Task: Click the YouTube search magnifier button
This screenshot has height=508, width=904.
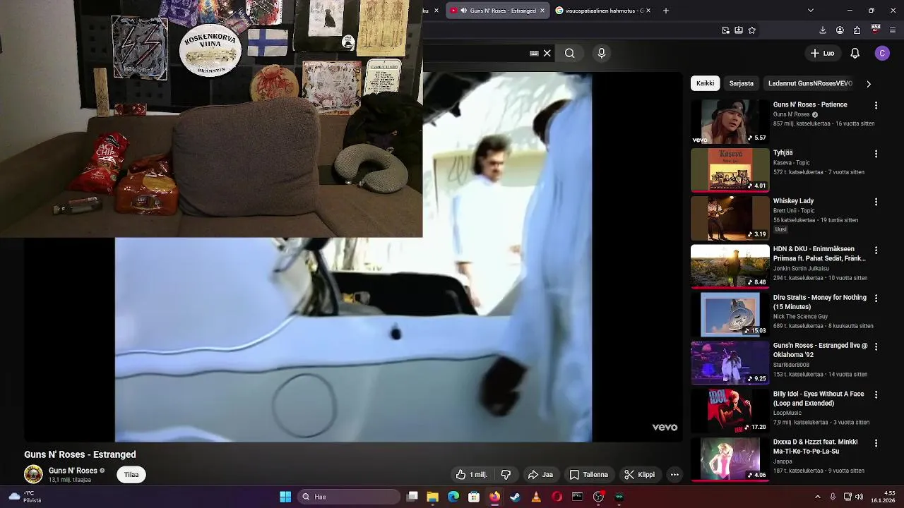Action: pos(569,53)
